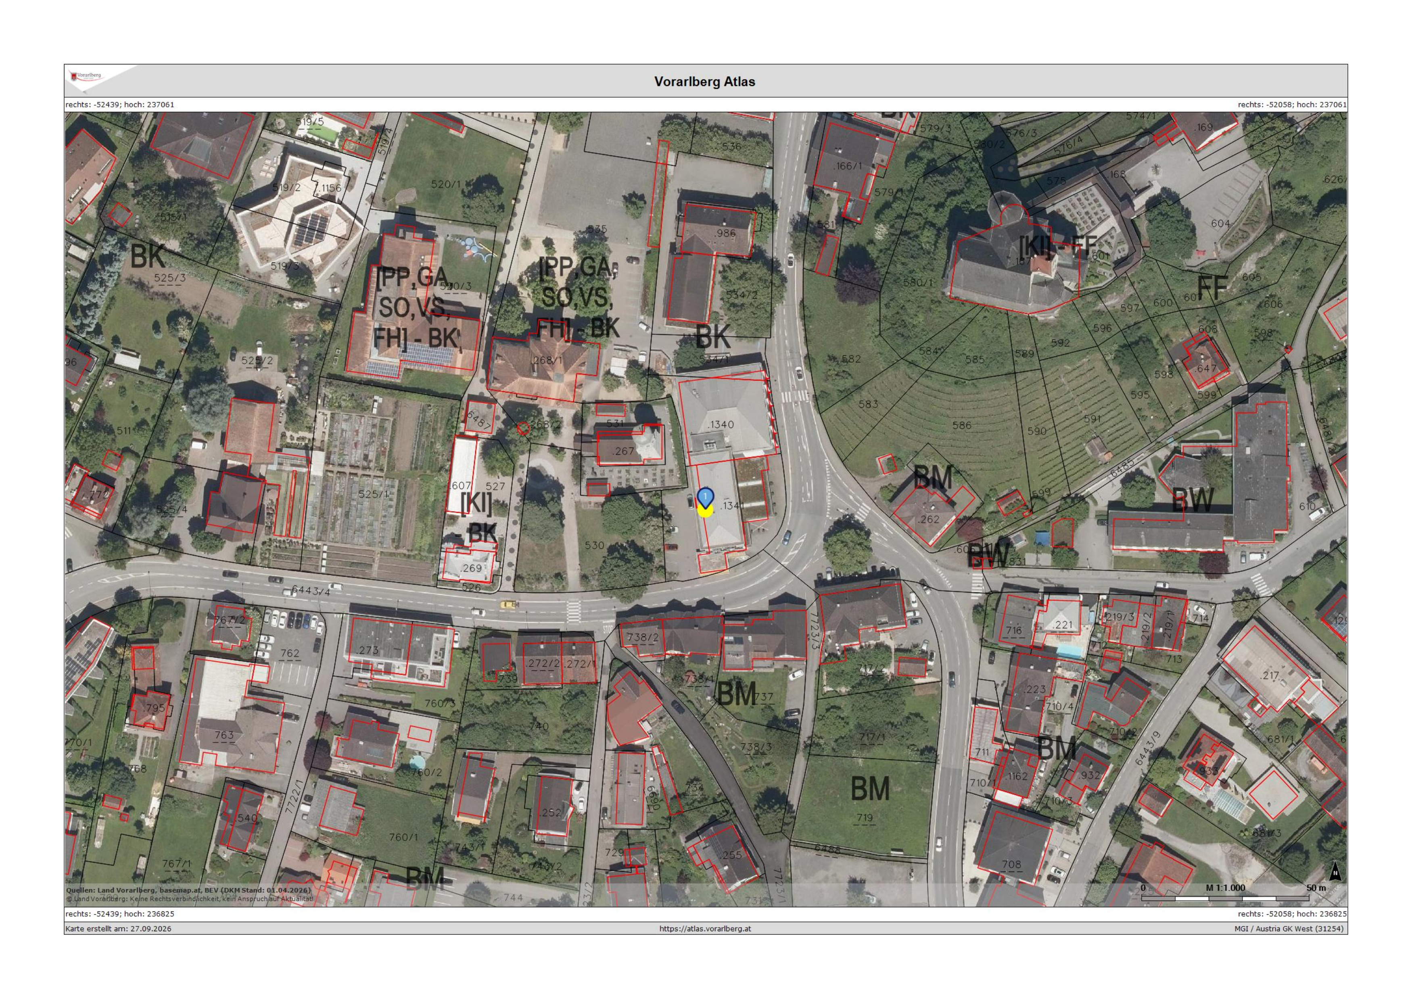The width and height of the screenshot is (1412, 999).
Task: Click building label .252
Action: click(550, 813)
